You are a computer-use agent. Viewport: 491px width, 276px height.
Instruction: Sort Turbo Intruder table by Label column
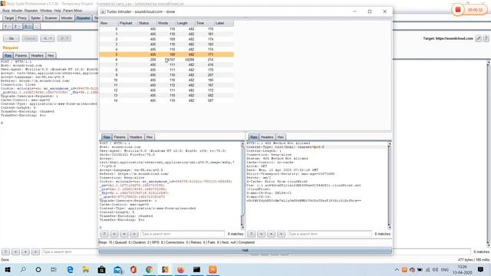click(223, 23)
